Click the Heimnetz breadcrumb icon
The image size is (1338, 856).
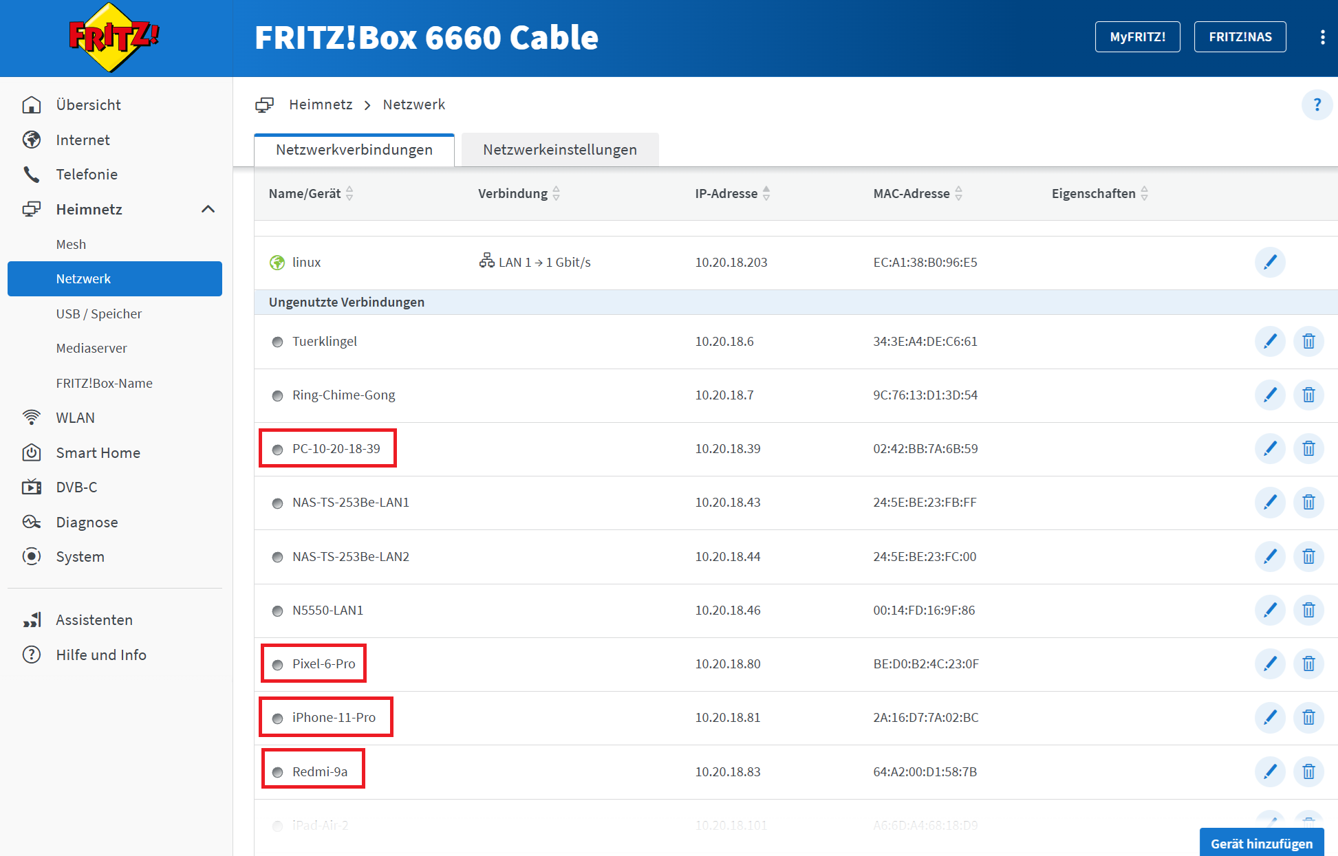click(x=265, y=105)
